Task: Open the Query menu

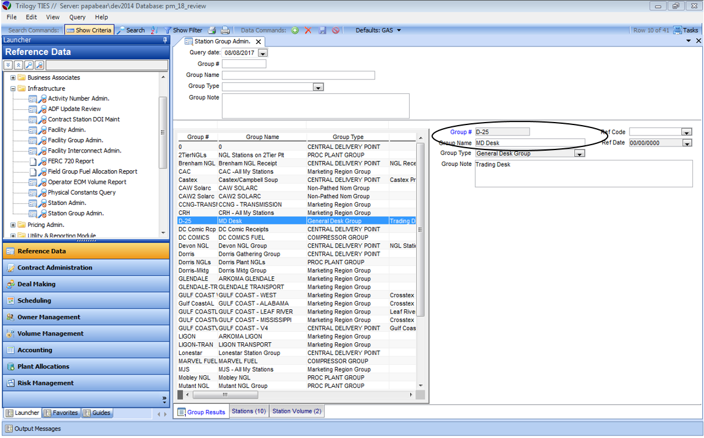Action: (77, 17)
